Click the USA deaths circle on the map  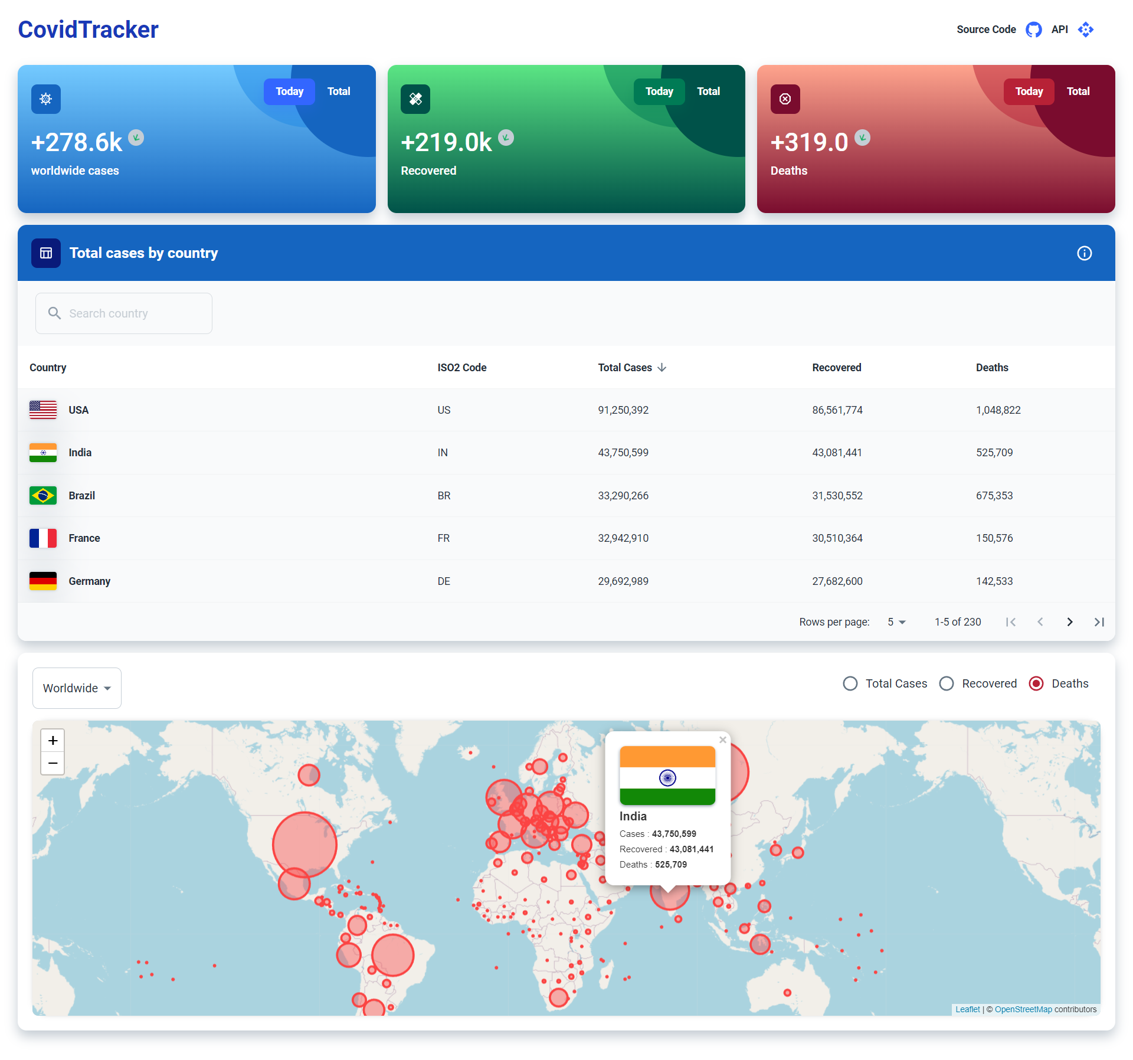(304, 845)
